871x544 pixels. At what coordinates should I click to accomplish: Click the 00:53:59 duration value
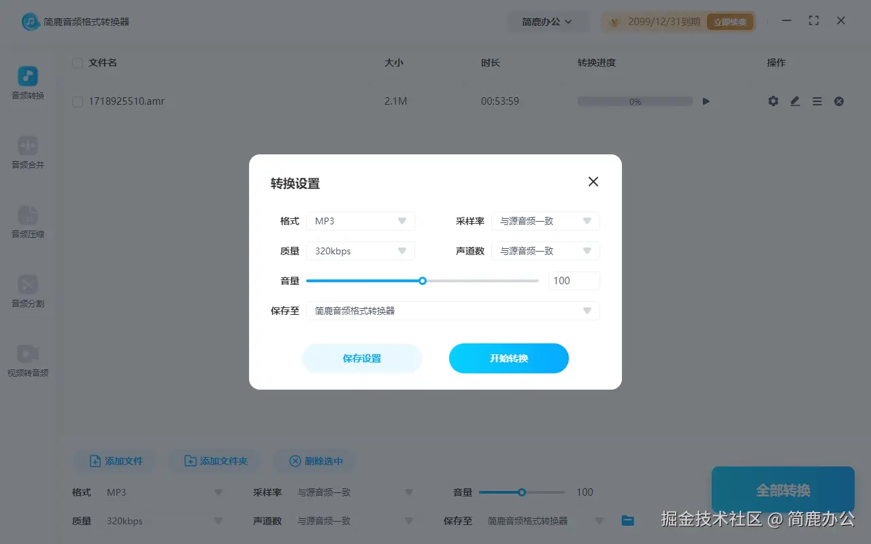500,101
